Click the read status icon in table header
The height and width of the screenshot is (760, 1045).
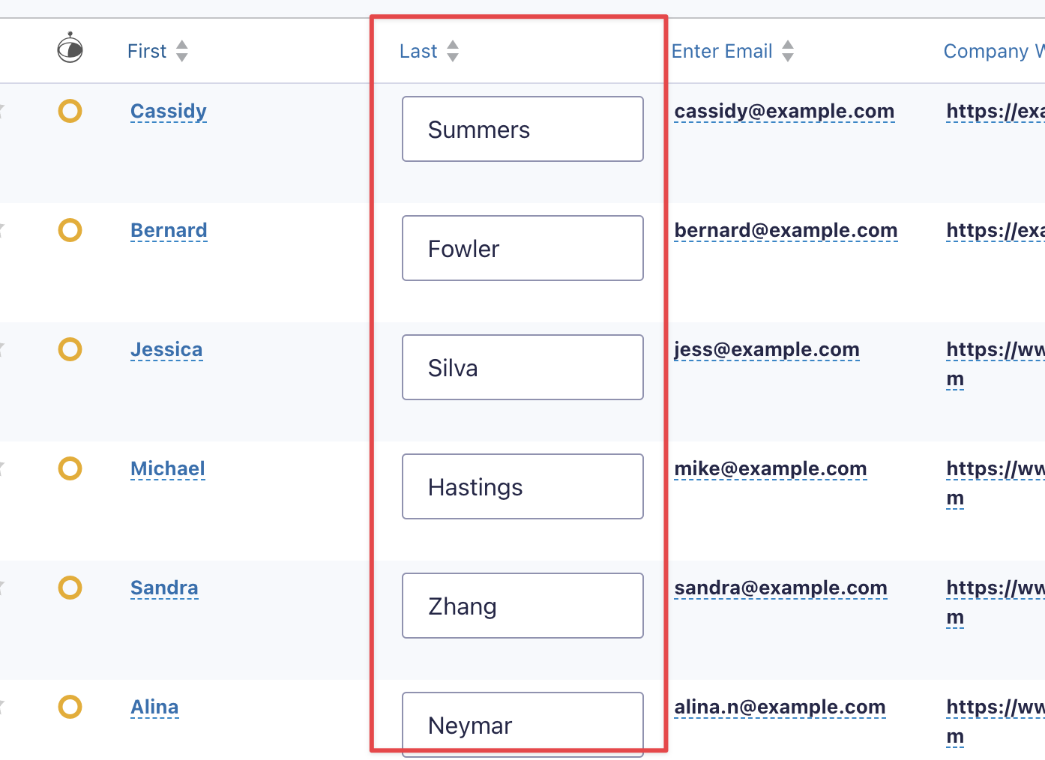(x=70, y=49)
